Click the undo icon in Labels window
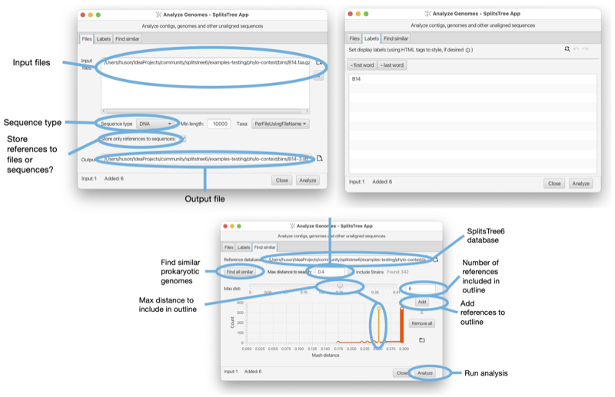This screenshot has width=615, height=397. click(576, 49)
